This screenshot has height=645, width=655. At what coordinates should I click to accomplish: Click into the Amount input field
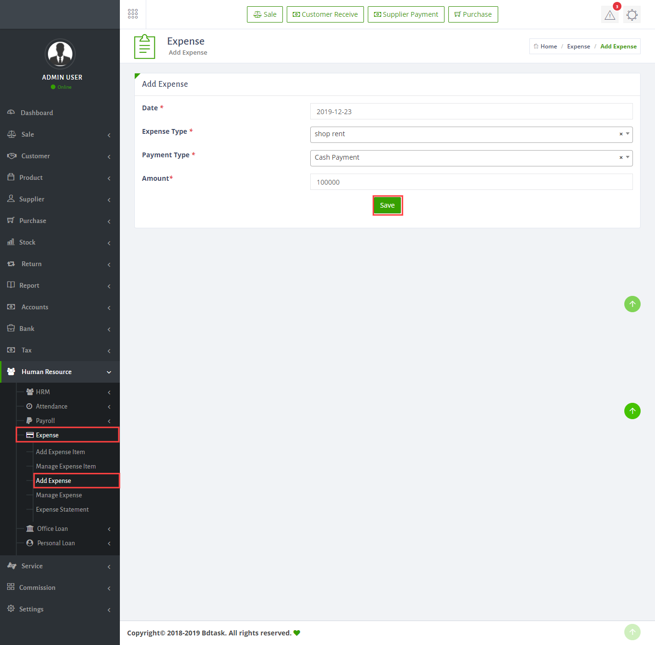point(471,182)
